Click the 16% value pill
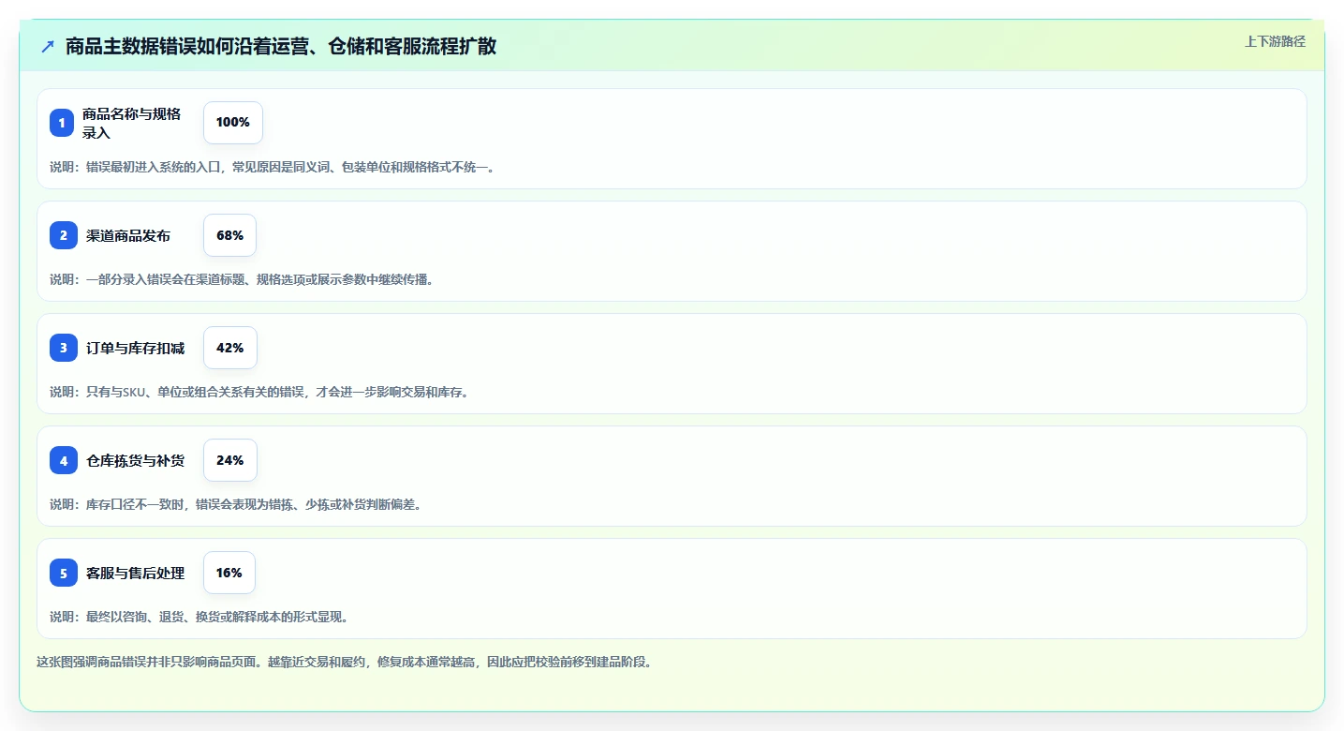1344x731 pixels. [229, 573]
